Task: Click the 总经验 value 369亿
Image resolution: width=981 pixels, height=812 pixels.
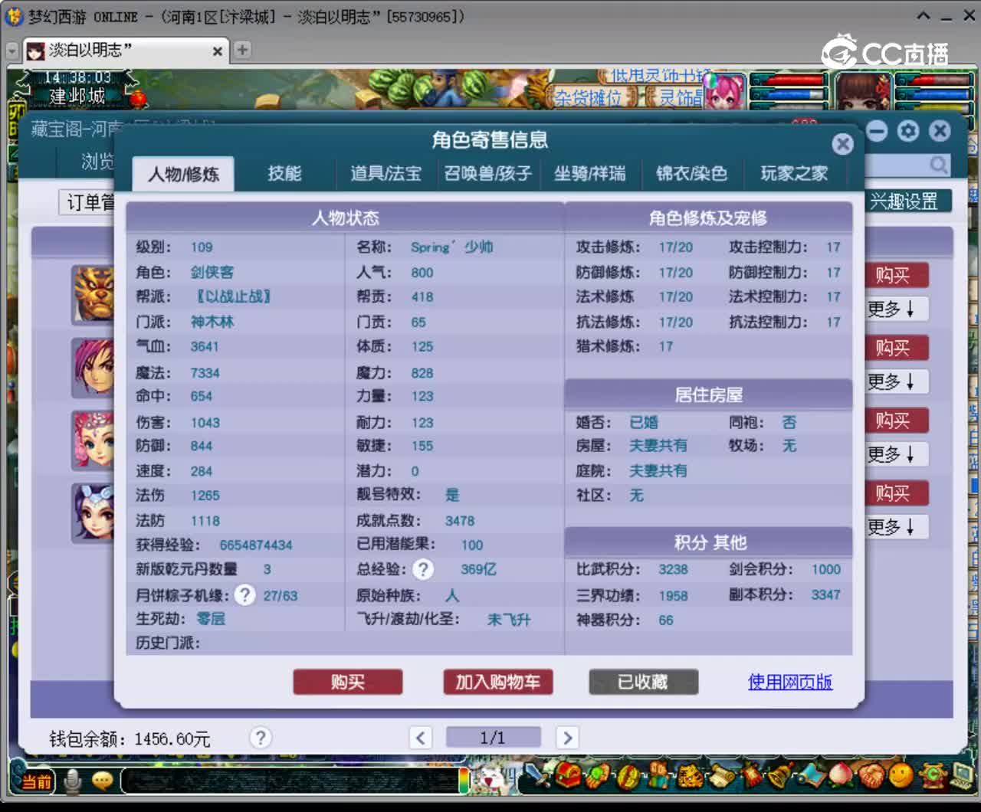Action: [x=479, y=569]
